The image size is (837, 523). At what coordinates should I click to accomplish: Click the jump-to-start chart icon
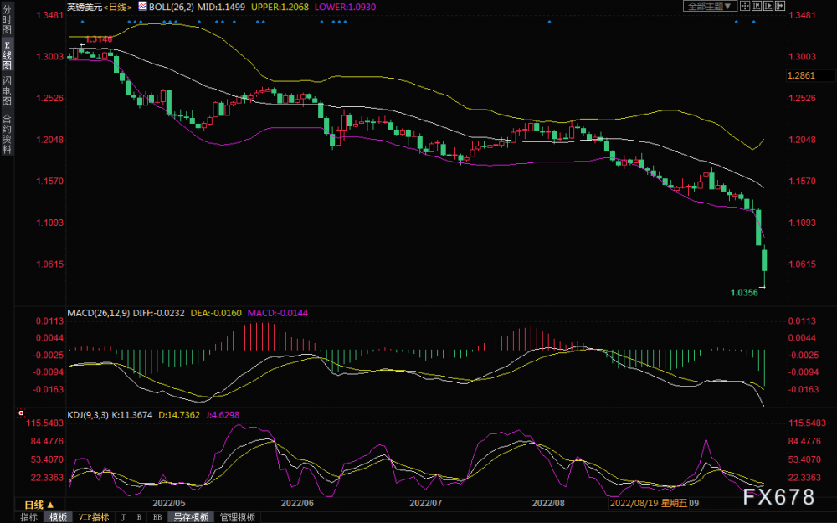757,6
